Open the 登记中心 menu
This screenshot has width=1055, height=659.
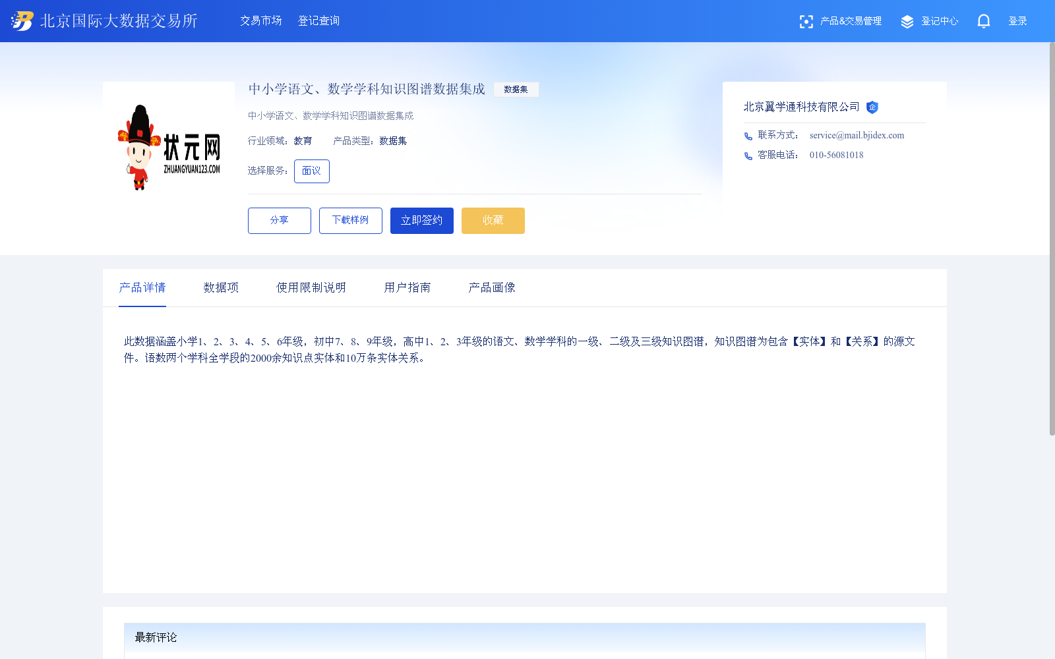click(x=939, y=20)
